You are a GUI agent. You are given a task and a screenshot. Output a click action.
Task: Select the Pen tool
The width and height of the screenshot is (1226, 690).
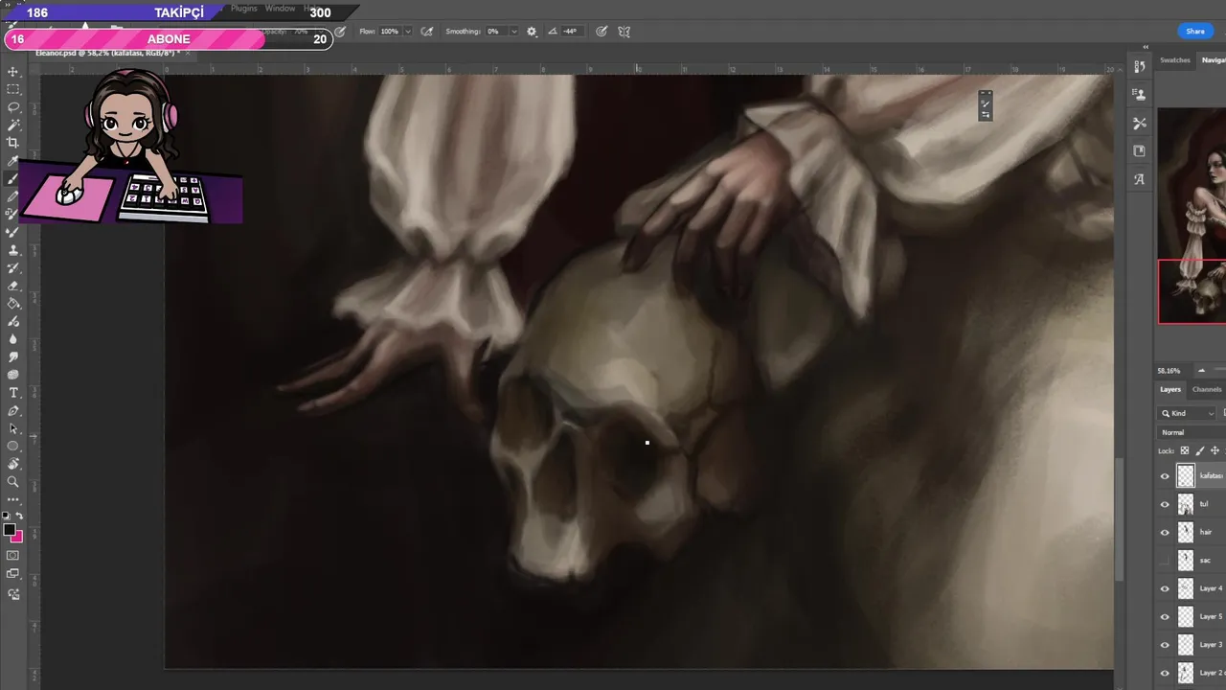pyautogui.click(x=13, y=411)
